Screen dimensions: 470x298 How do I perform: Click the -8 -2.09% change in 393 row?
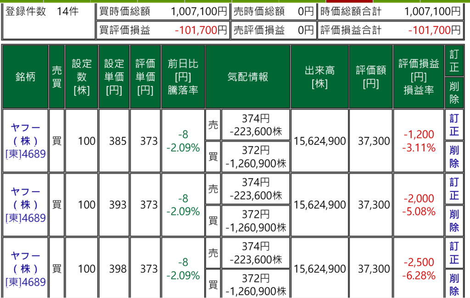point(183,205)
